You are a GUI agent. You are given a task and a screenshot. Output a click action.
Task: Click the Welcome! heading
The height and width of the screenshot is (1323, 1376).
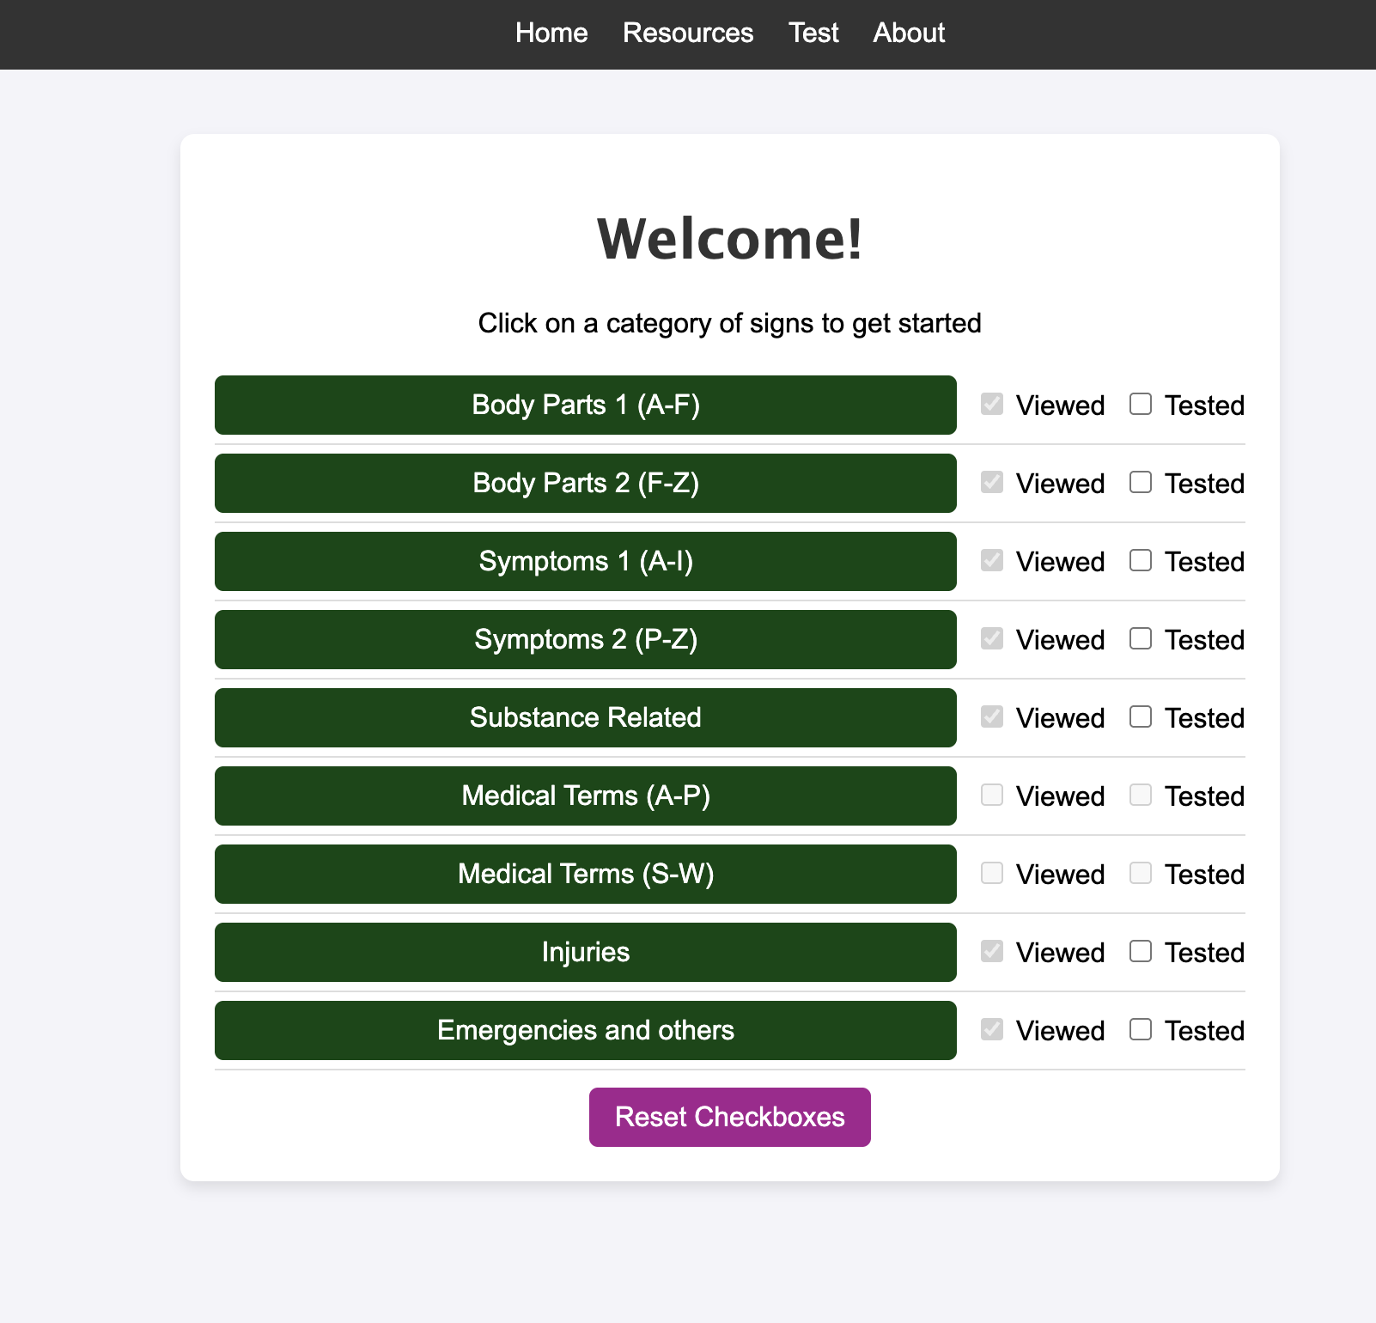click(x=730, y=238)
